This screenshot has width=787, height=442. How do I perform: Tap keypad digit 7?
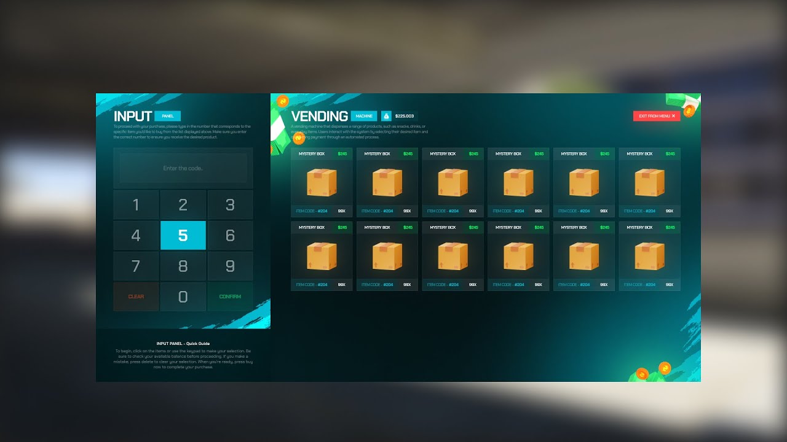(x=136, y=266)
